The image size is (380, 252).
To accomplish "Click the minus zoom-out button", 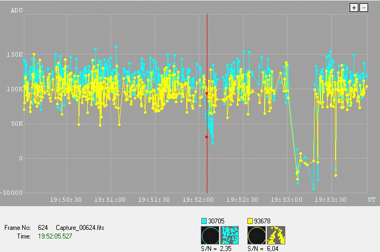I will click(364, 8).
